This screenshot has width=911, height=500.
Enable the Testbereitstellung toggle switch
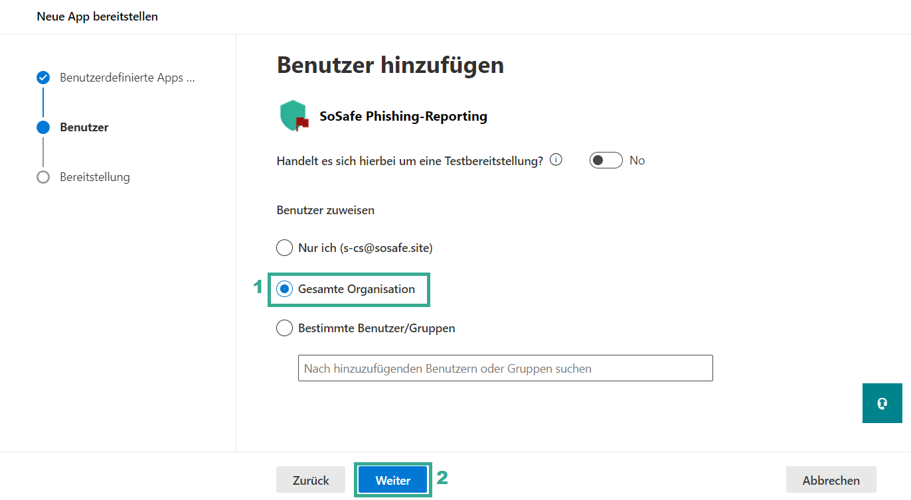(606, 160)
